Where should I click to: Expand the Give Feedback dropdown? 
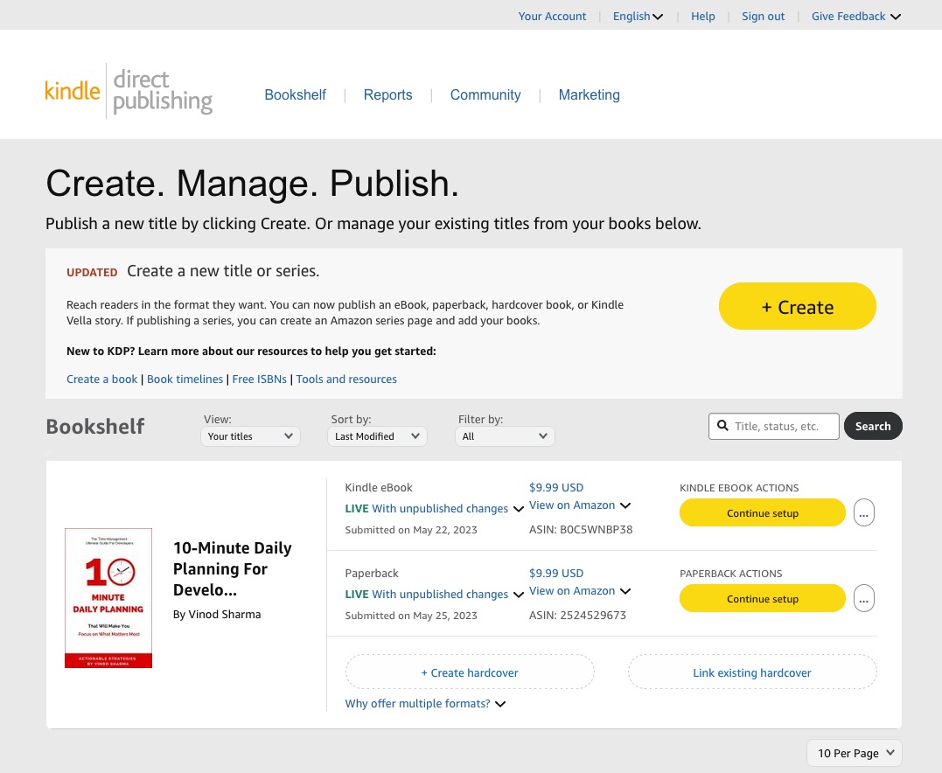855,17
